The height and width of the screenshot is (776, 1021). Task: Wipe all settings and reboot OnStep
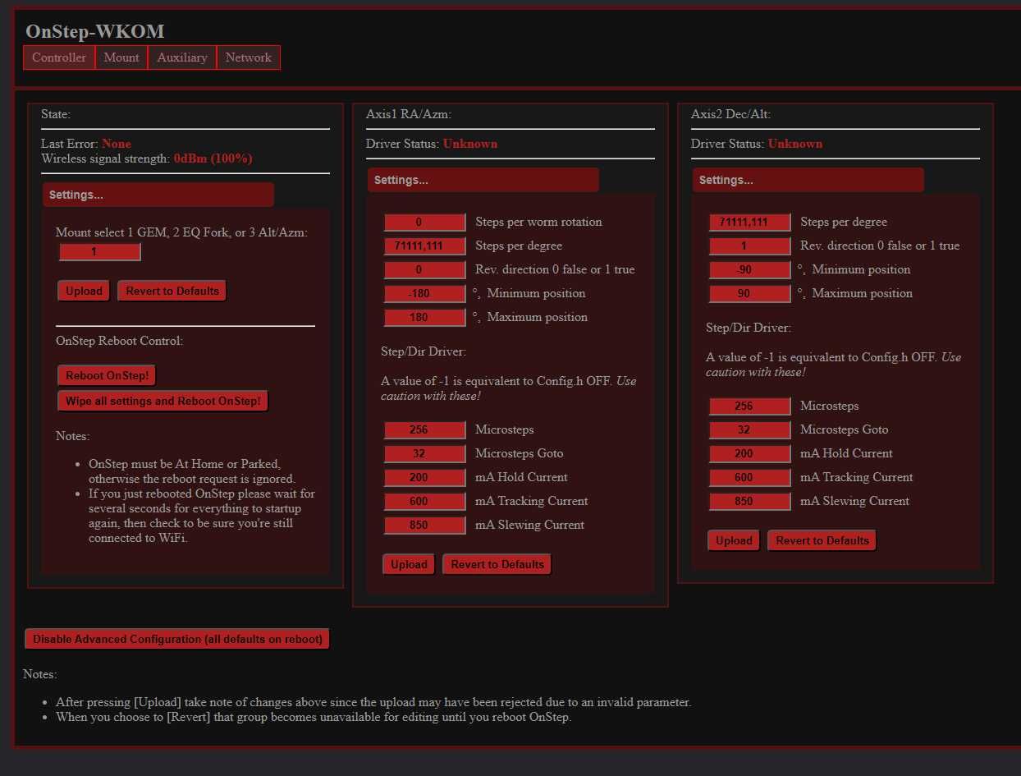[163, 401]
